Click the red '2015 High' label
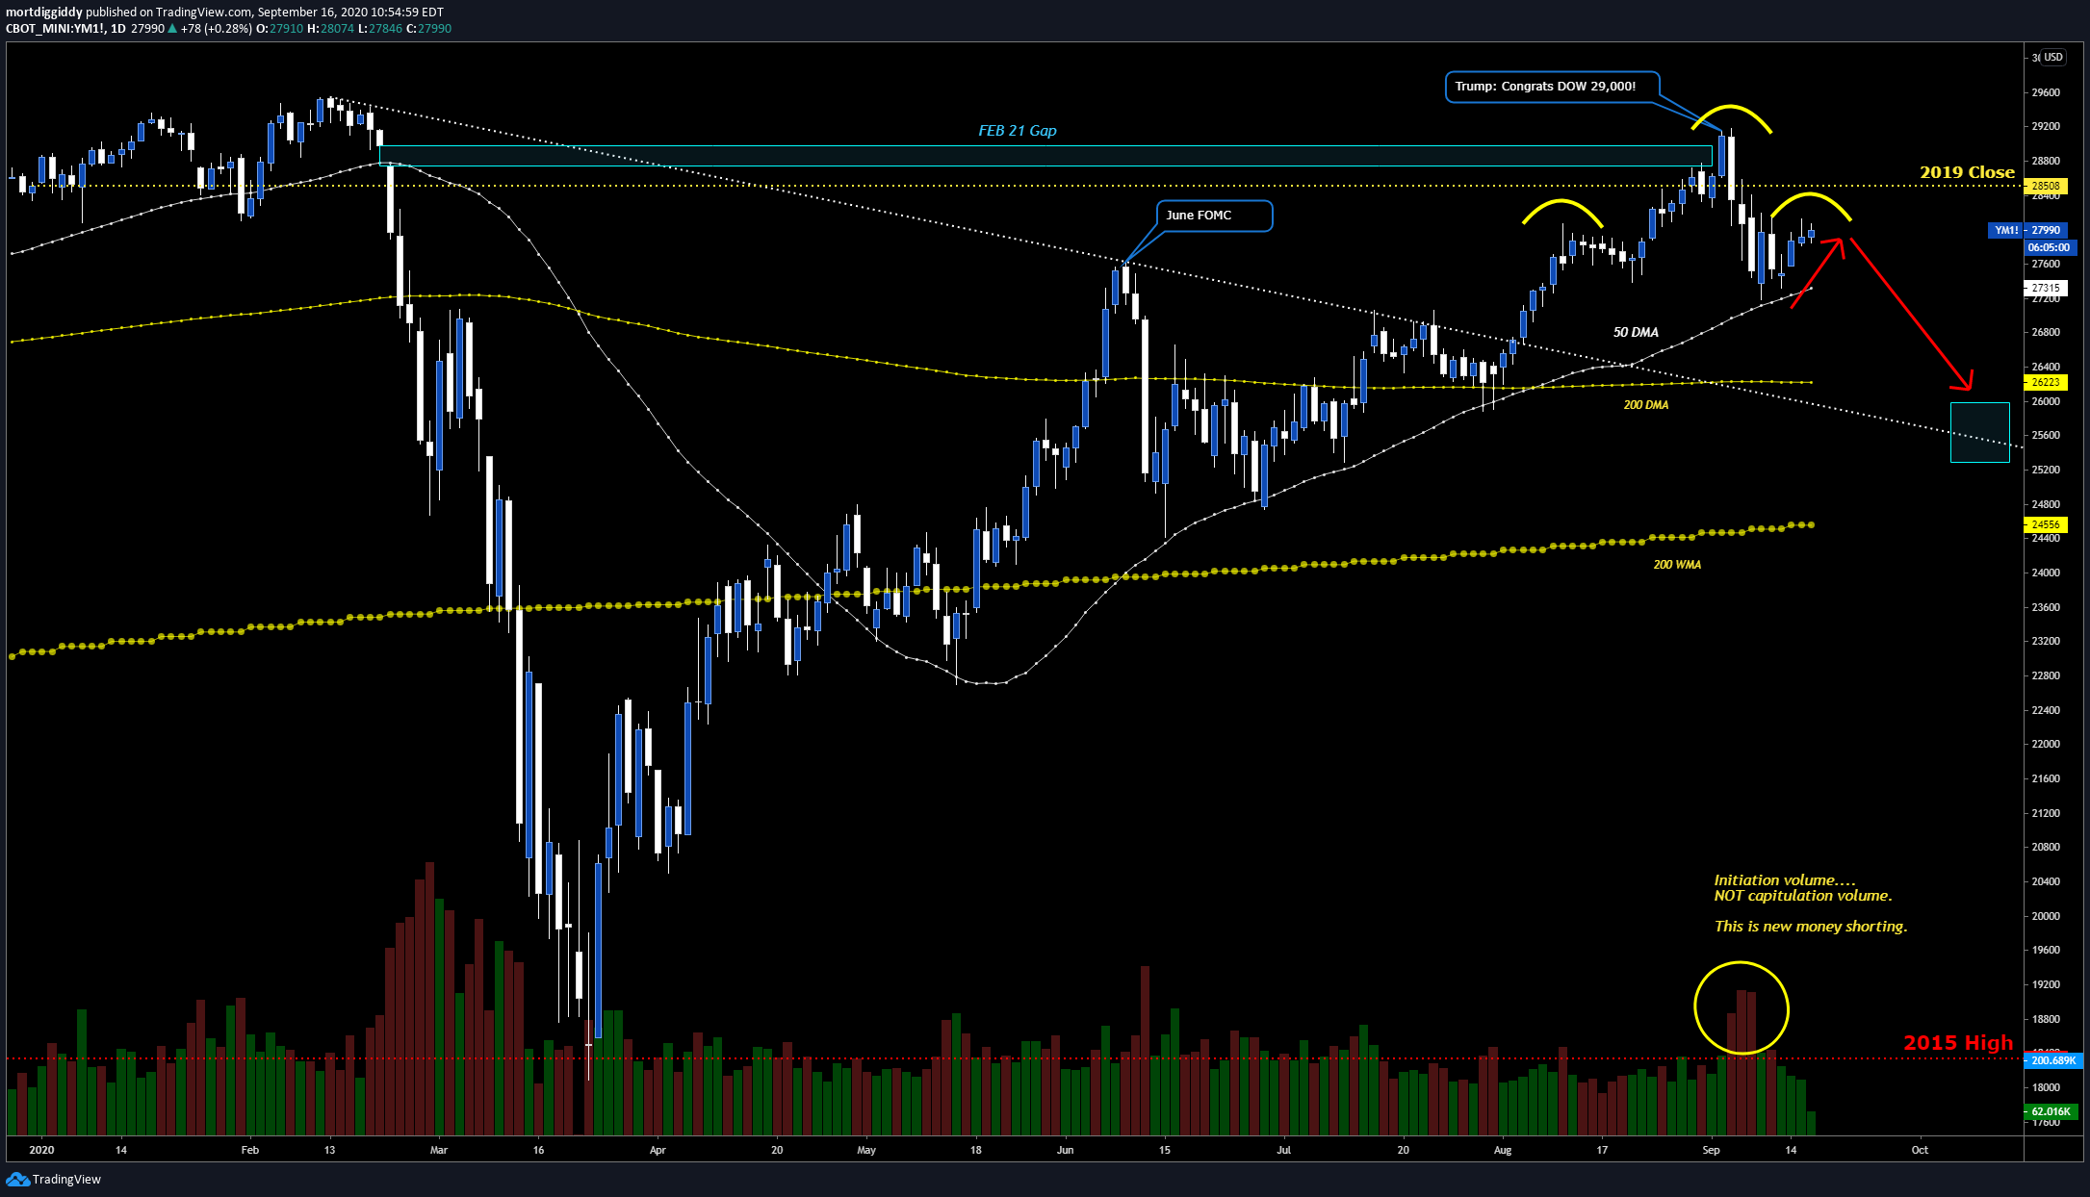The height and width of the screenshot is (1197, 2090). [x=1957, y=1043]
